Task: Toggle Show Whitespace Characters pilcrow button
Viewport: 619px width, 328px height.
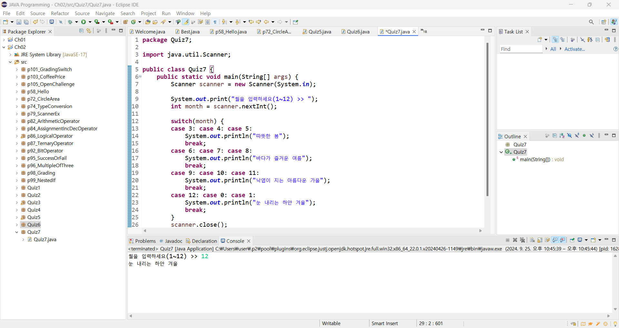Action: tap(215, 22)
